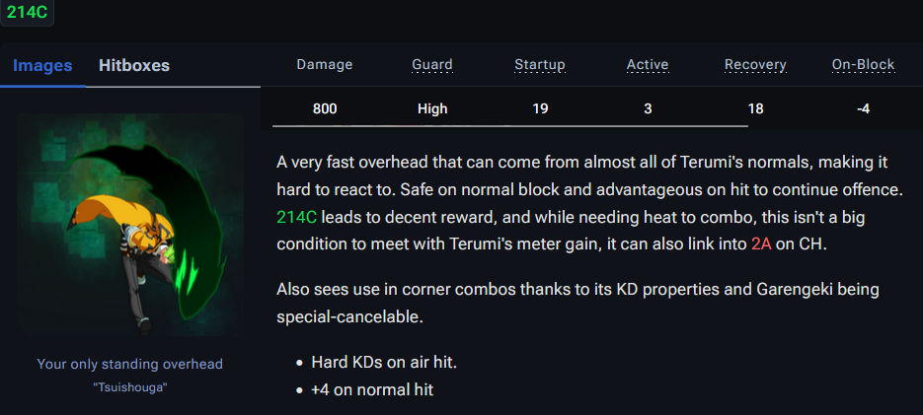
Task: Switch to the Images tab
Action: tap(42, 66)
